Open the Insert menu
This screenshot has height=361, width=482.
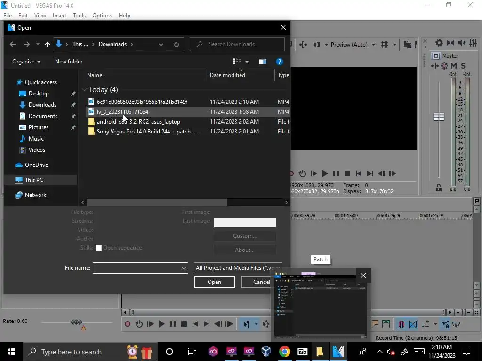coord(59,16)
